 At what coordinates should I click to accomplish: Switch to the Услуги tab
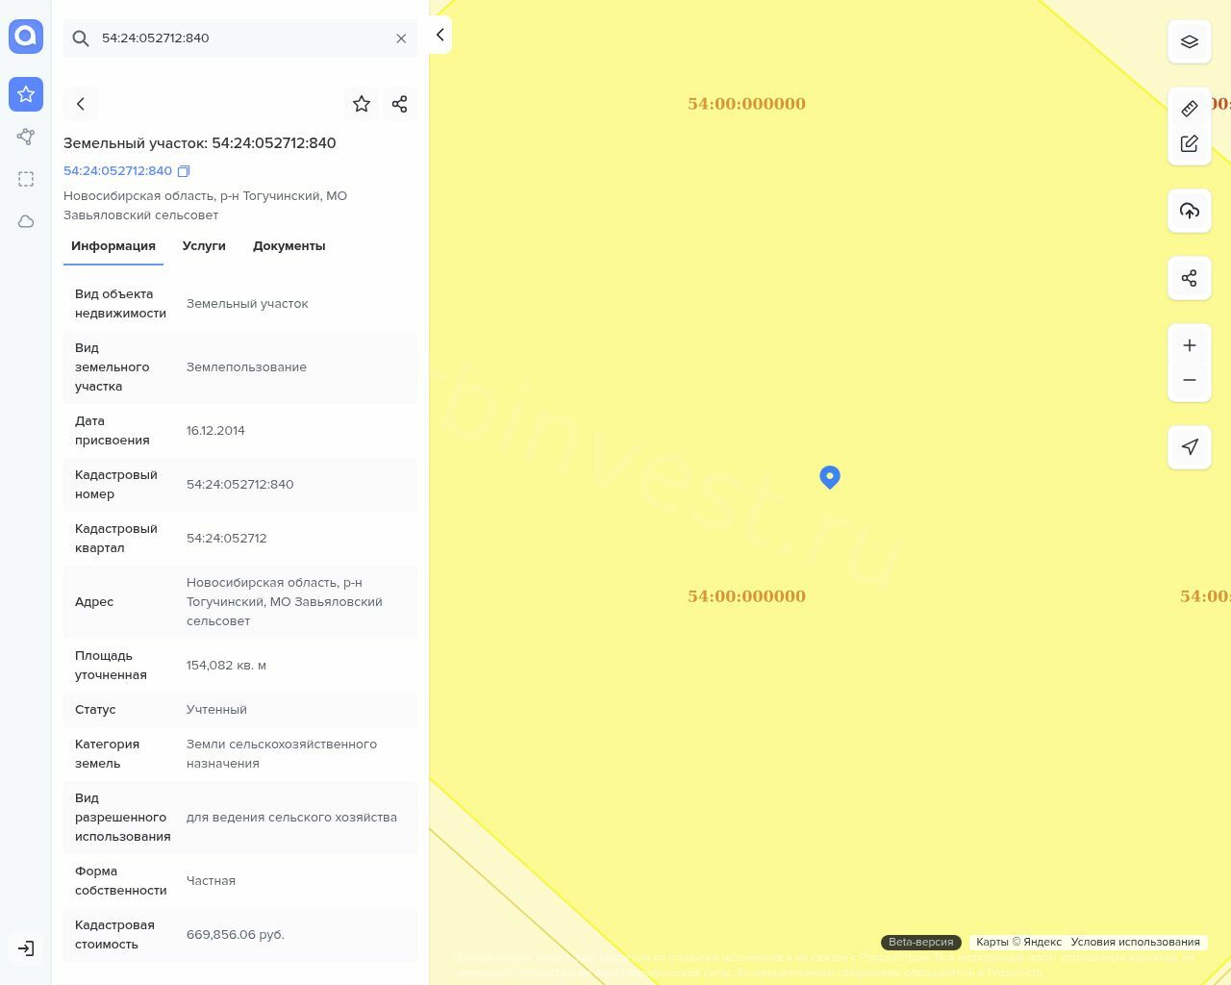[204, 246]
